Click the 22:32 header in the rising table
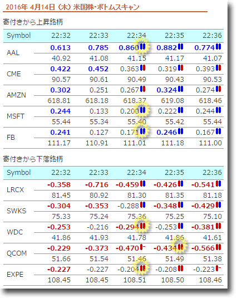 tap(61, 36)
